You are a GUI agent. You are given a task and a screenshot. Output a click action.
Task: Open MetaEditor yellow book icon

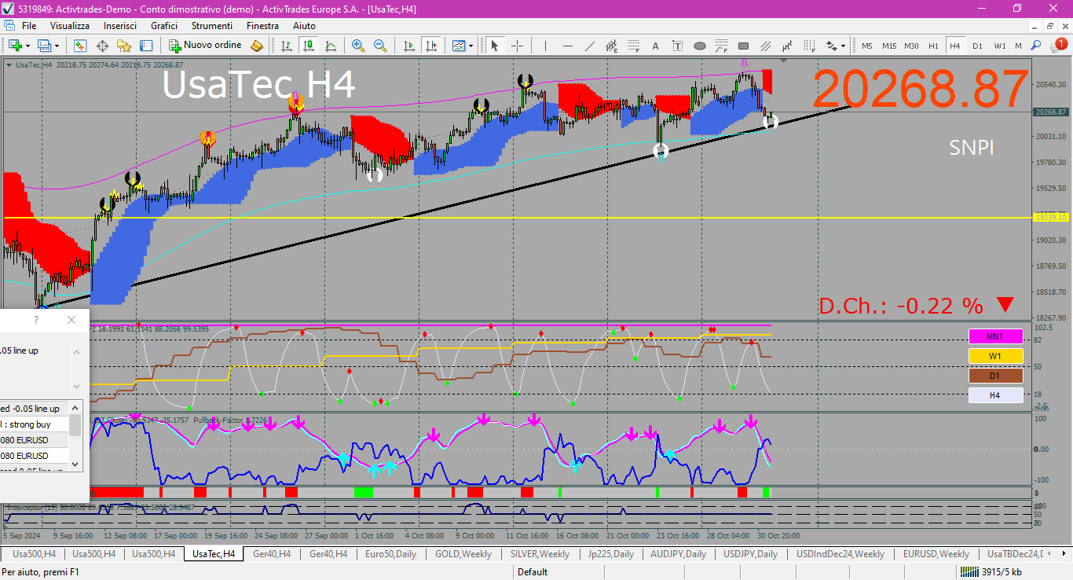coord(257,46)
